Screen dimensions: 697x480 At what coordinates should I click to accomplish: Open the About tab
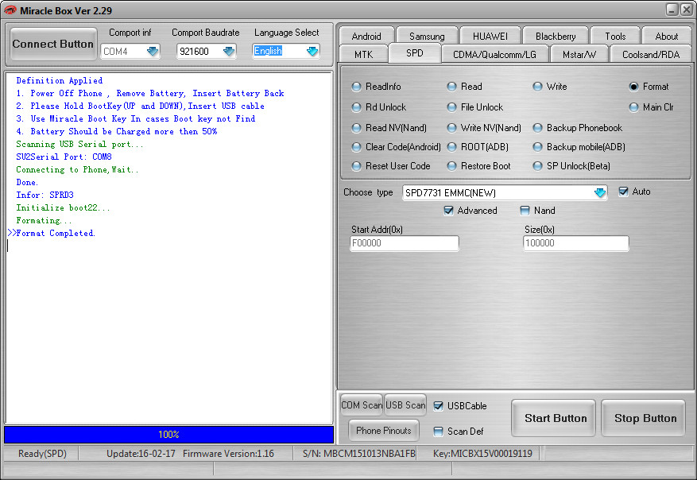666,36
